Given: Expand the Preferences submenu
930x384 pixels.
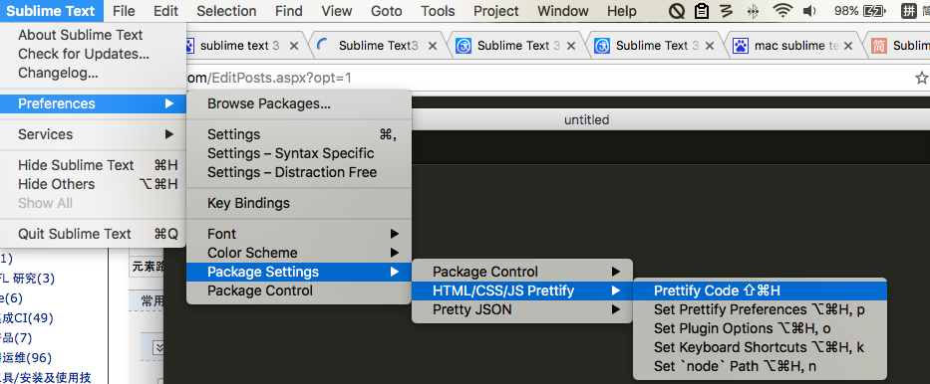Looking at the screenshot, I should 93,103.
